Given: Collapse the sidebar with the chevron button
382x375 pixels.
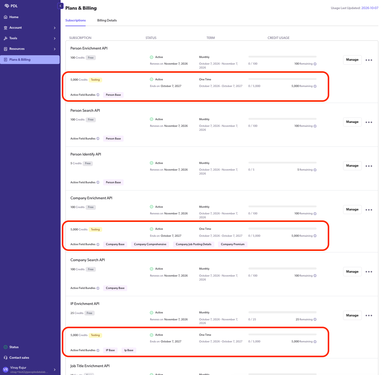Looking at the screenshot, I should coord(60,6).
